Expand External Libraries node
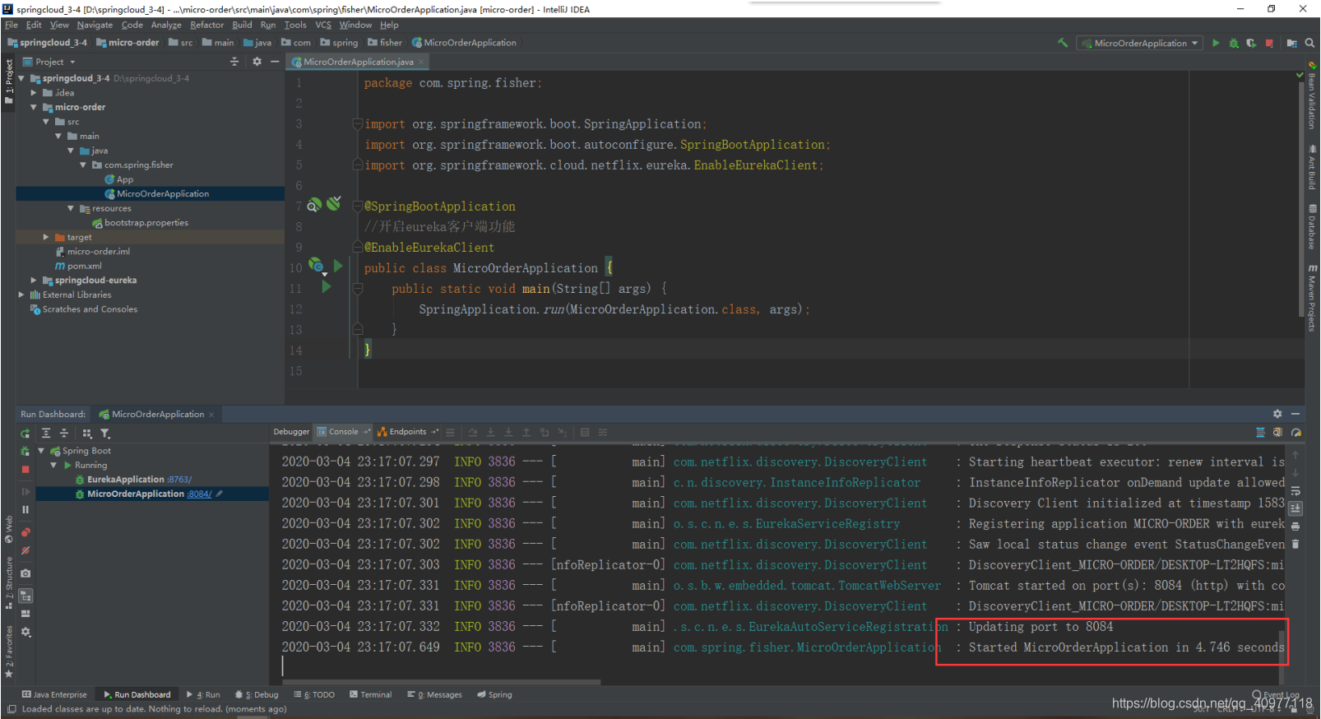This screenshot has width=1321, height=719. pos(21,295)
